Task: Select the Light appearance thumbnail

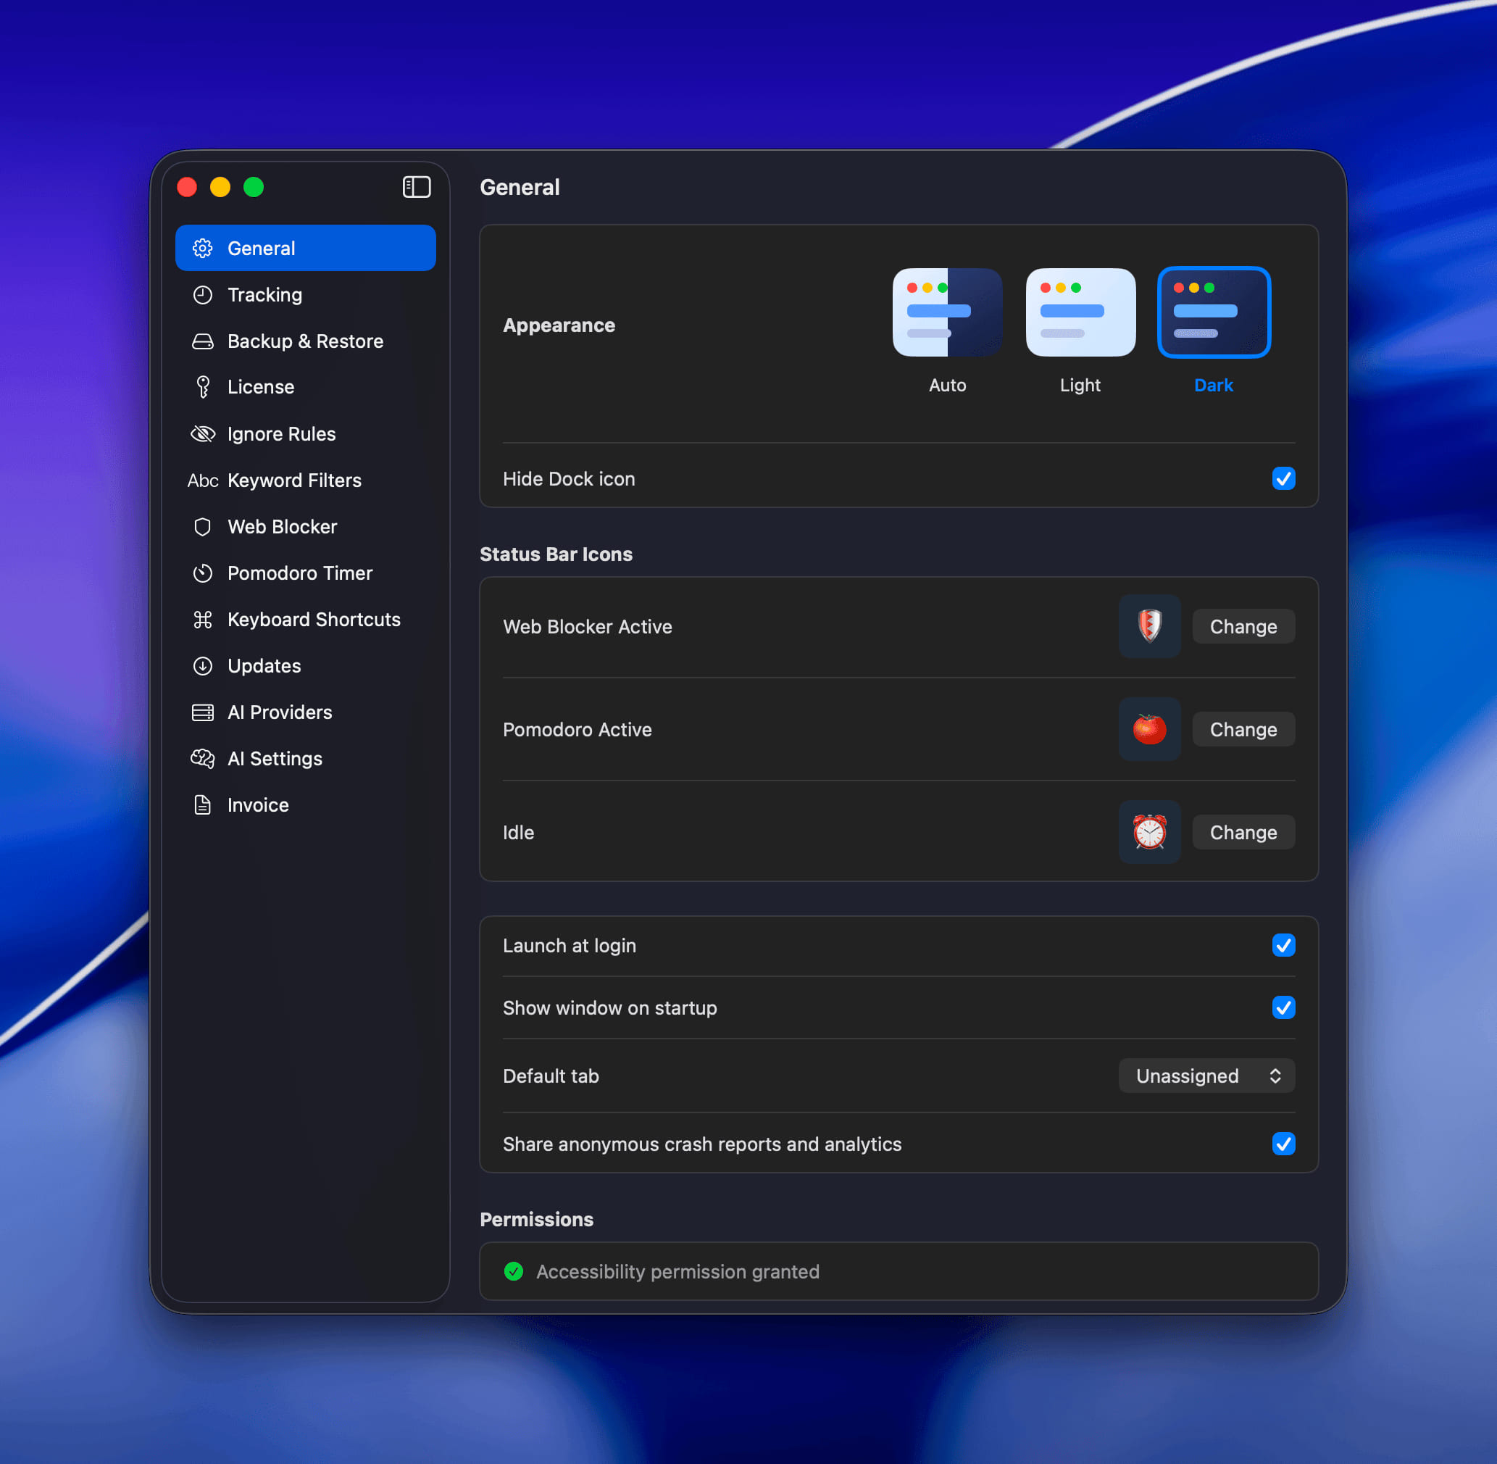Action: pos(1080,312)
